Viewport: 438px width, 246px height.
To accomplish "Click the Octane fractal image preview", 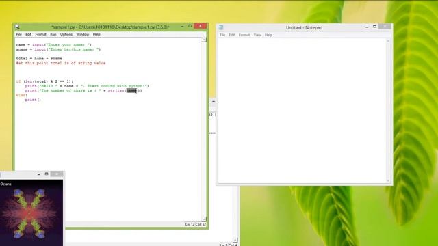I will pyautogui.click(x=31, y=213).
